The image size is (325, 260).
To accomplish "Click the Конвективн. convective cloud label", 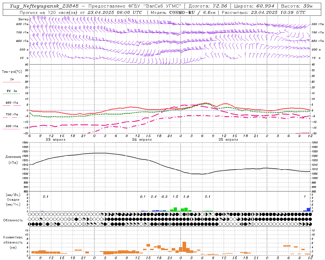I will click(13, 237).
